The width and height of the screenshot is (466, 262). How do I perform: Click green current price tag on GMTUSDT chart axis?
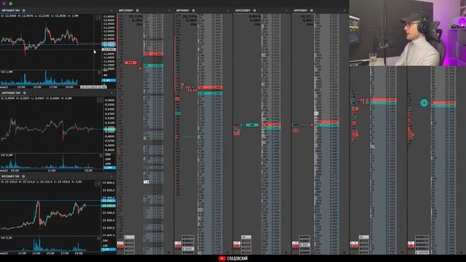pyautogui.click(x=110, y=130)
